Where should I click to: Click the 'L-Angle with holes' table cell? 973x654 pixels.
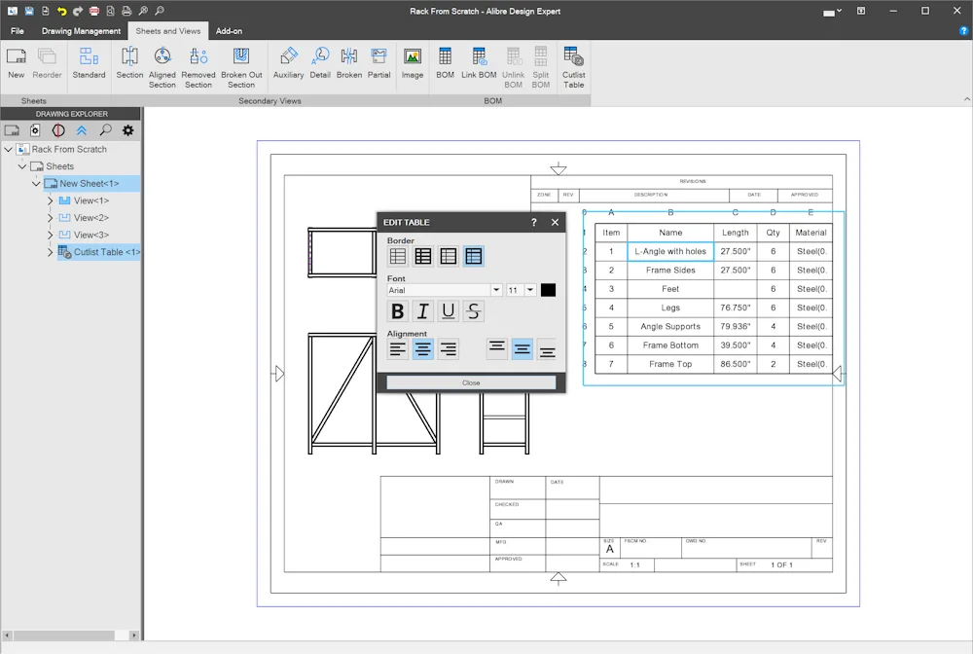click(x=670, y=251)
